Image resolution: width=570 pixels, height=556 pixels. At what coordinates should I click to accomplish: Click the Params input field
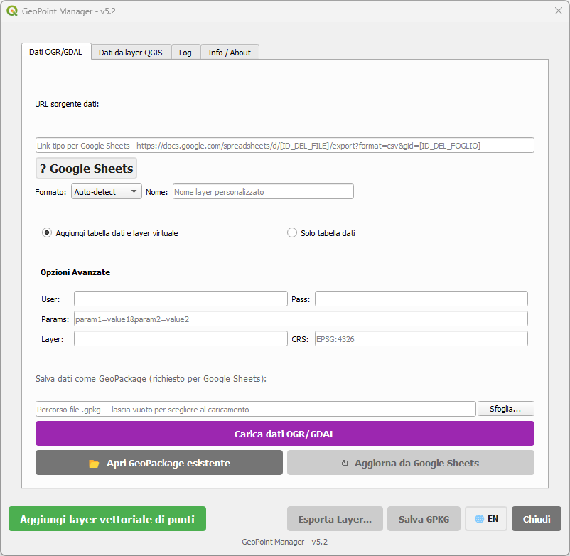point(301,319)
